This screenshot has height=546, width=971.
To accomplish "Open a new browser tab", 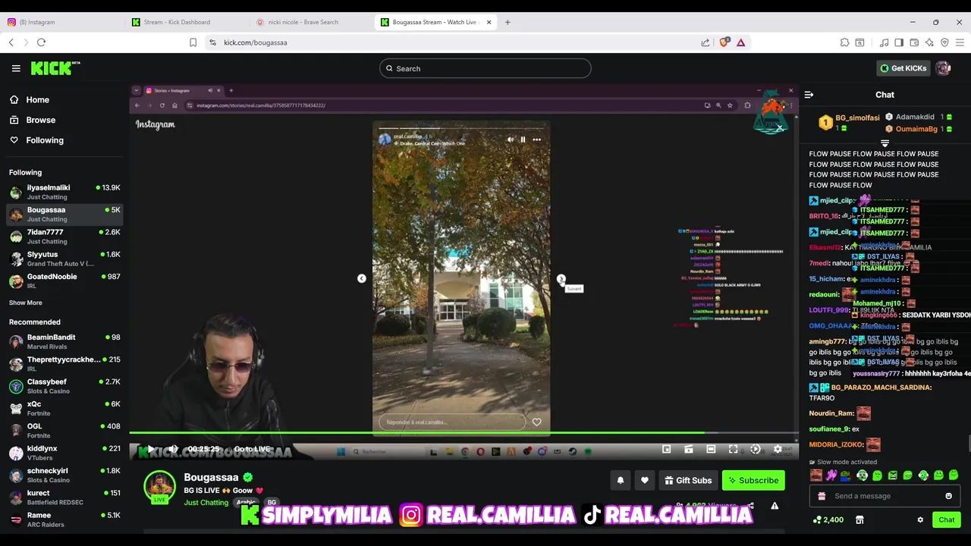I will pos(507,22).
